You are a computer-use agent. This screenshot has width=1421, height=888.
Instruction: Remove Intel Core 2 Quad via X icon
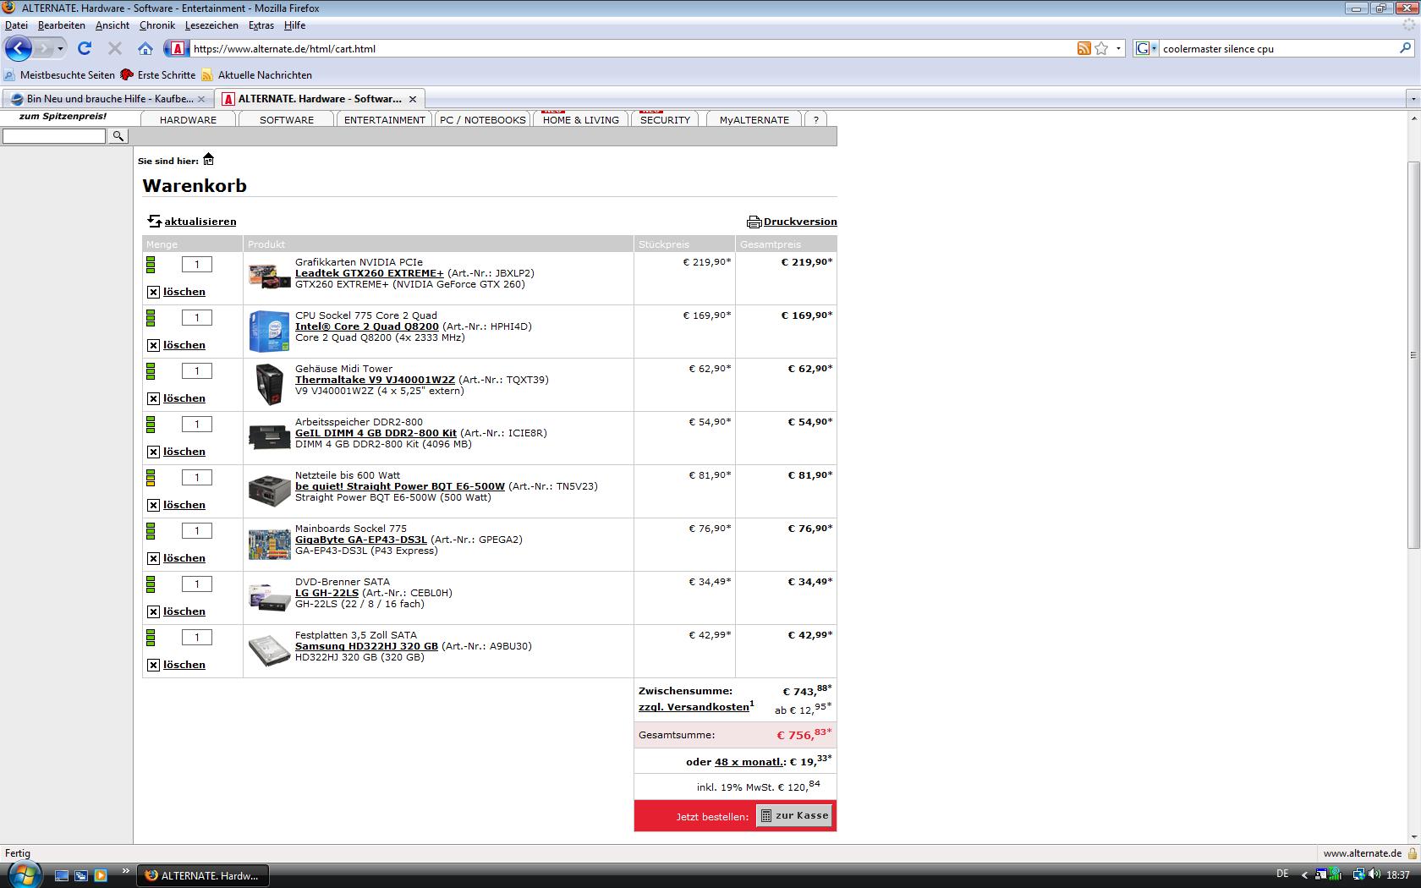click(153, 345)
